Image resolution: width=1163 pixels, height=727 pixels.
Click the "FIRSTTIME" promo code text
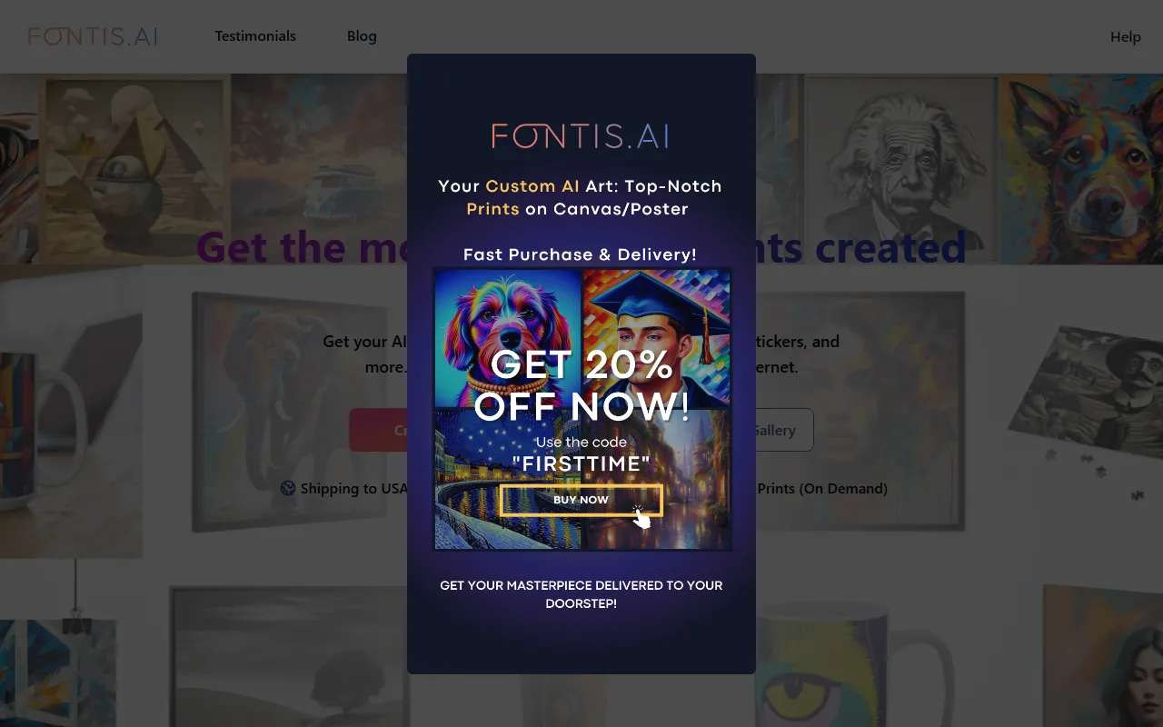pyautogui.click(x=581, y=465)
